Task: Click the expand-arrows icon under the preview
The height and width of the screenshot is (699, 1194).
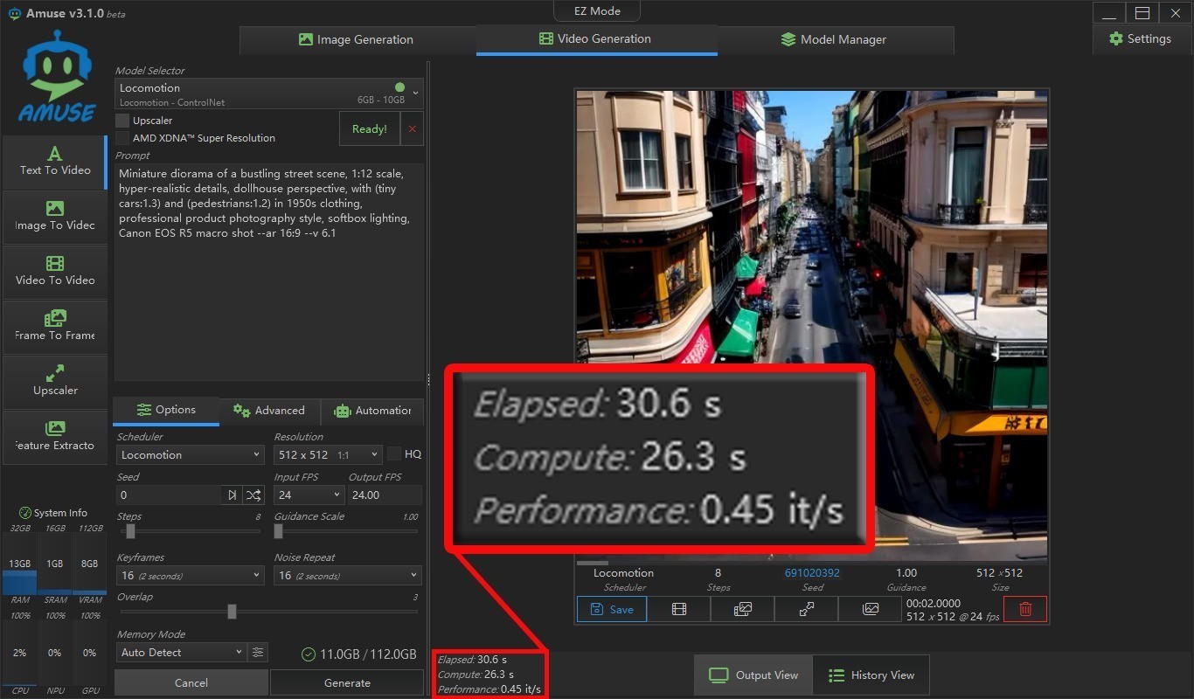Action: point(807,609)
